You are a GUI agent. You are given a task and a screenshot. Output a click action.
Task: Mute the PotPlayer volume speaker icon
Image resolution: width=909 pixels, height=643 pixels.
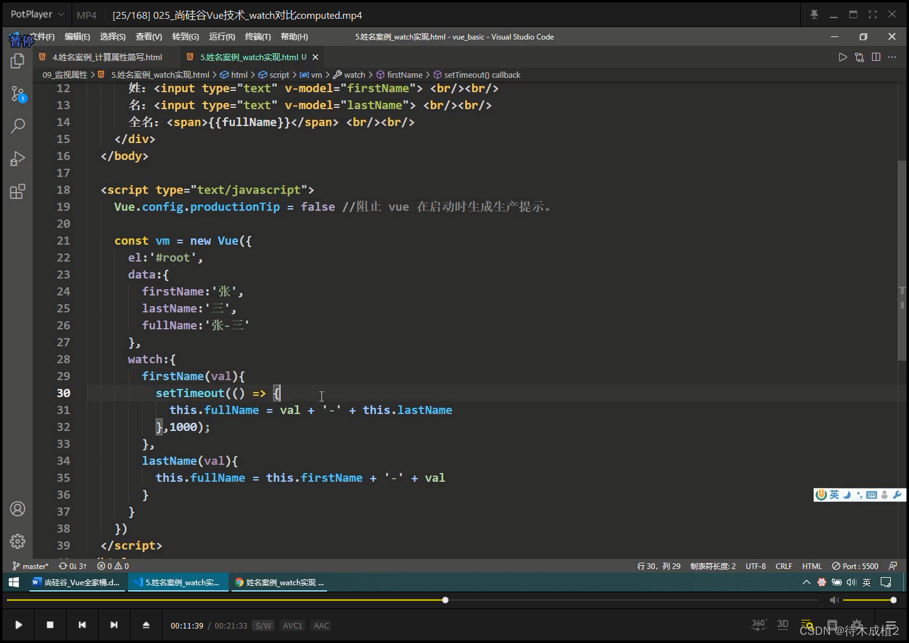834,600
